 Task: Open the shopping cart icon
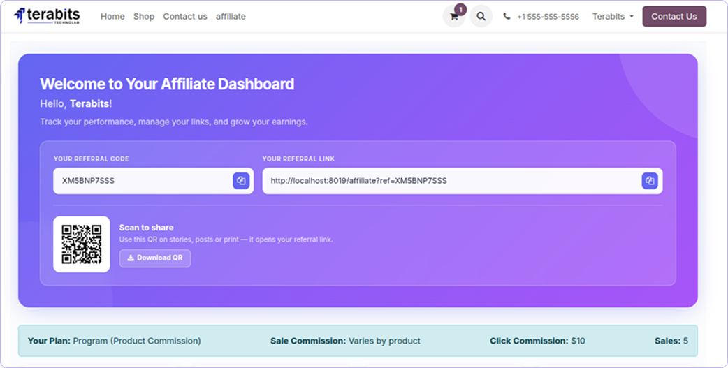[453, 17]
